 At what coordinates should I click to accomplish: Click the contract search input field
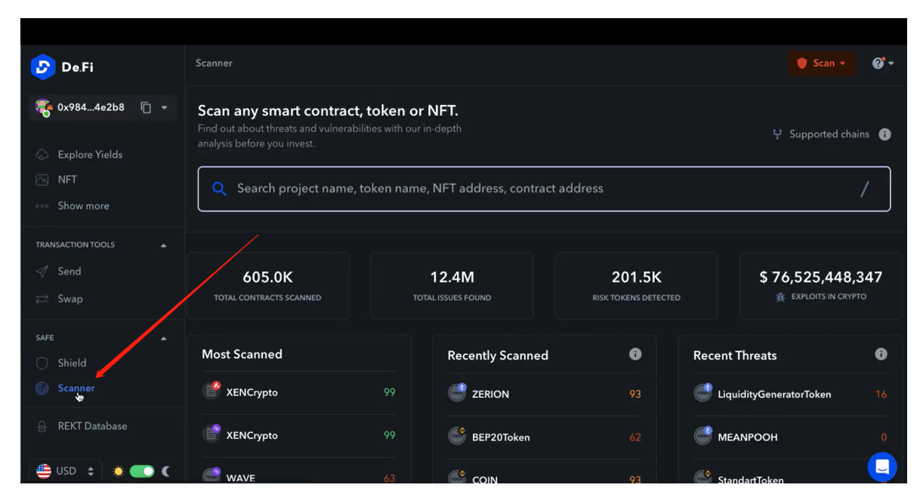544,189
